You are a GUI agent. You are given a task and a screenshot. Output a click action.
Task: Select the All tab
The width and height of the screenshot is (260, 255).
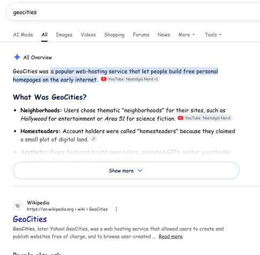pos(44,35)
